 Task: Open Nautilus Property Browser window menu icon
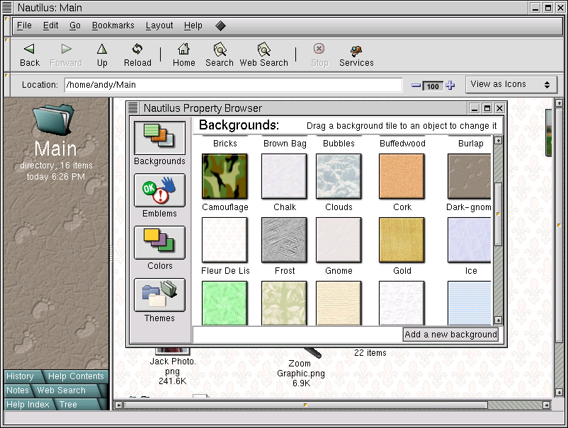tap(133, 108)
